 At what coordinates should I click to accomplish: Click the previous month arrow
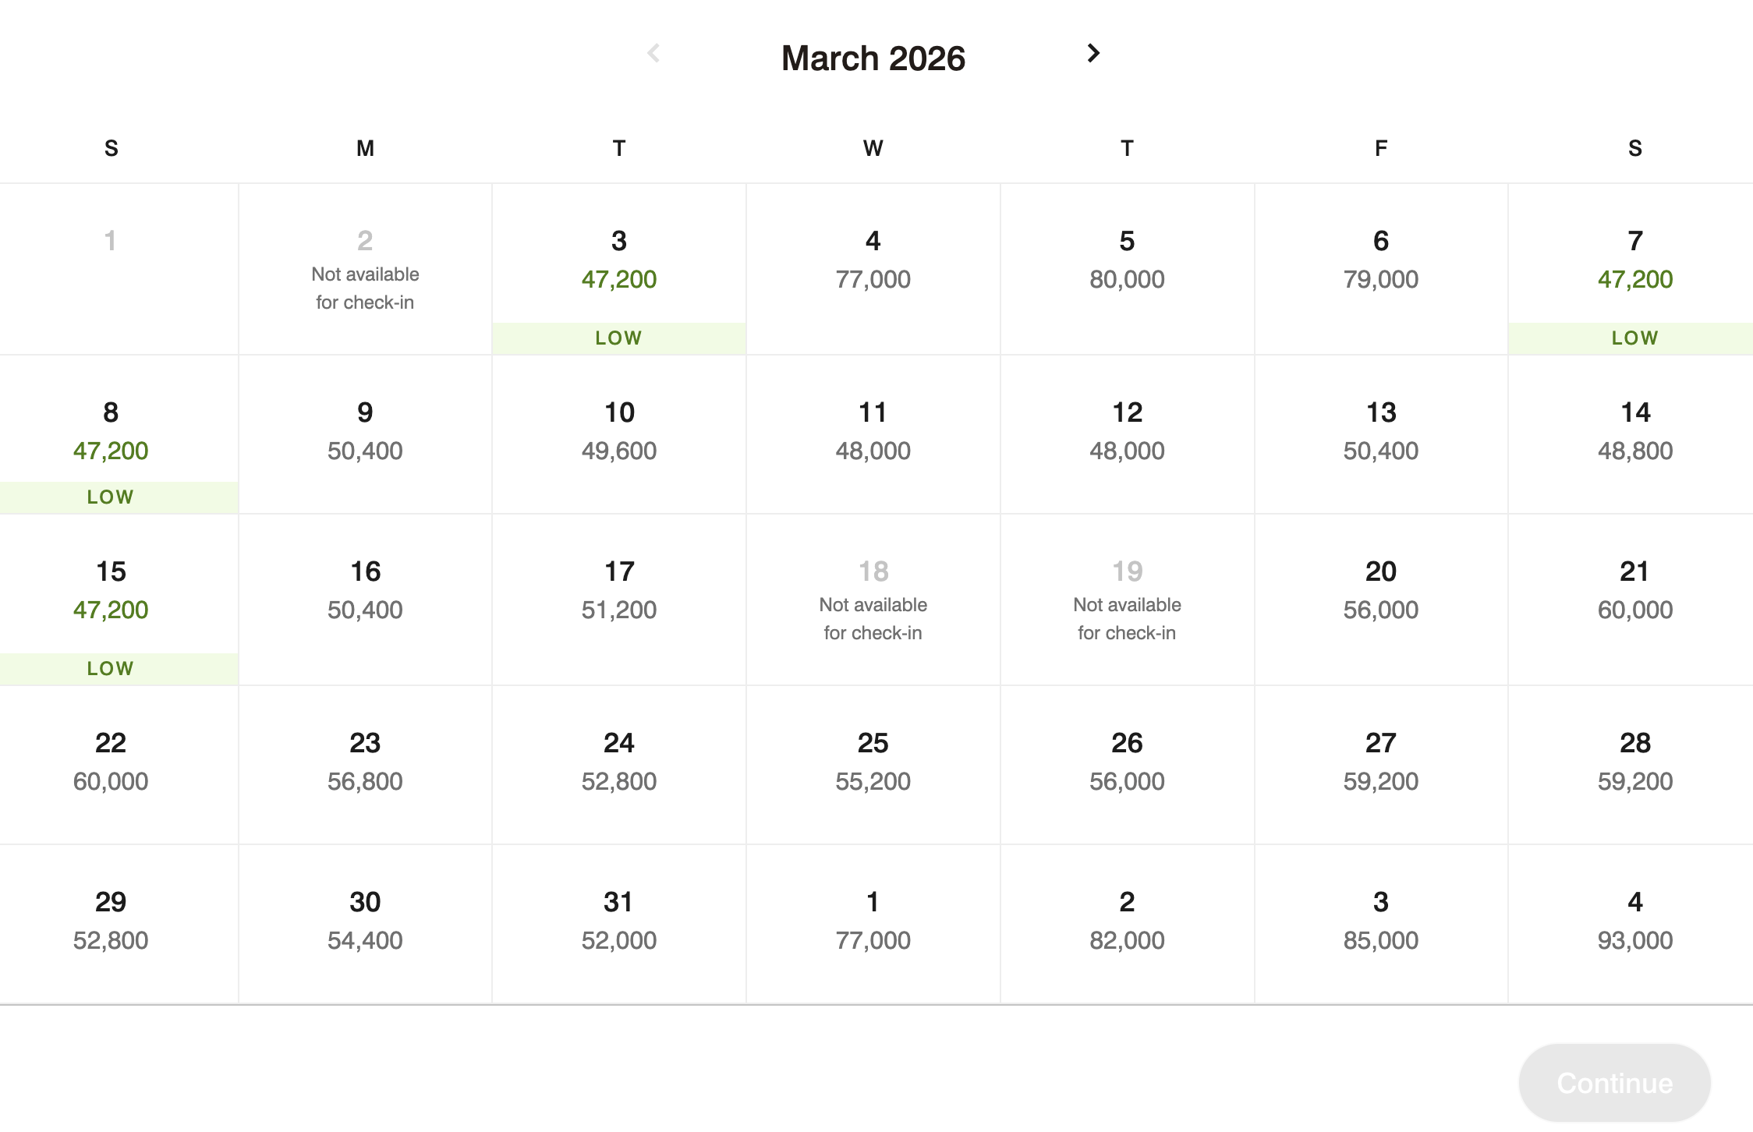653,53
